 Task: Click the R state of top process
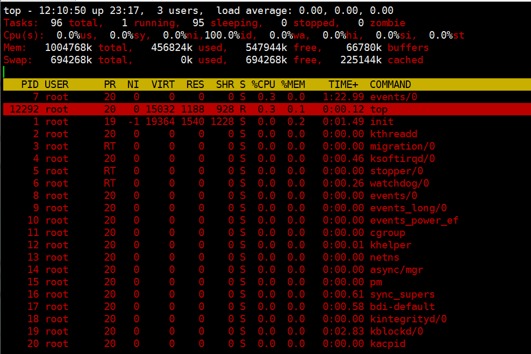coord(243,109)
